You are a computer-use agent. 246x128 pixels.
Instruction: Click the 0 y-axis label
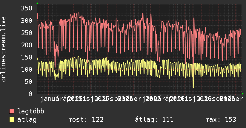[x=30, y=94]
